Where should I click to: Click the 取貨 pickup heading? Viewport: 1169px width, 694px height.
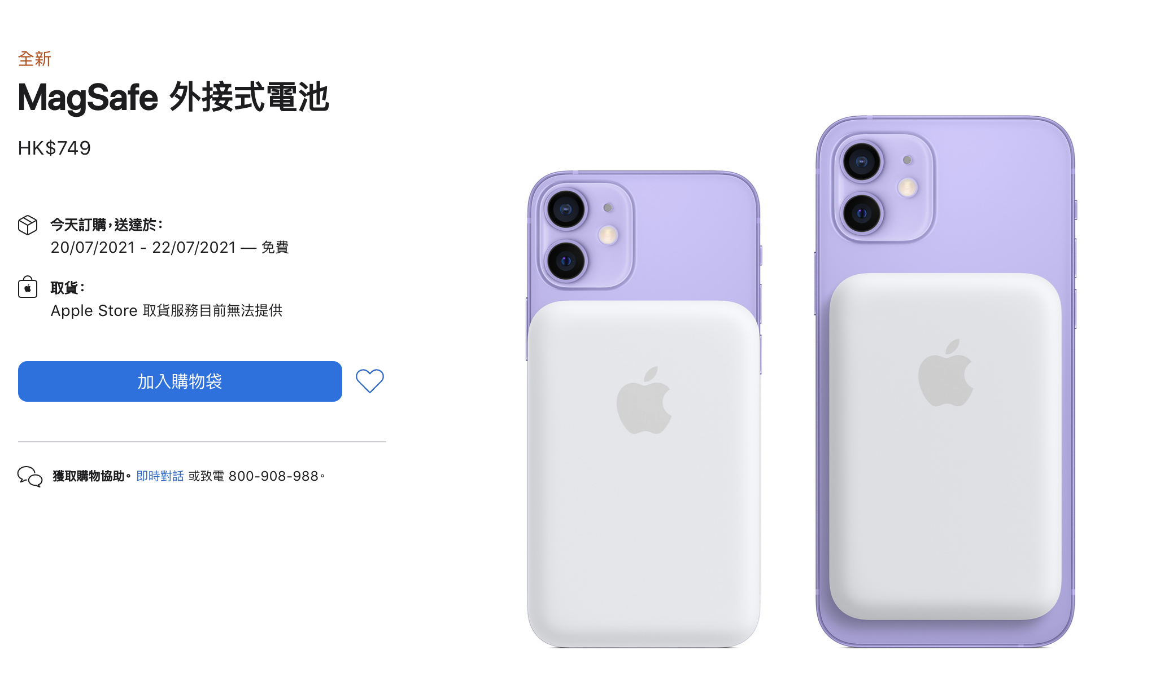coord(68,288)
